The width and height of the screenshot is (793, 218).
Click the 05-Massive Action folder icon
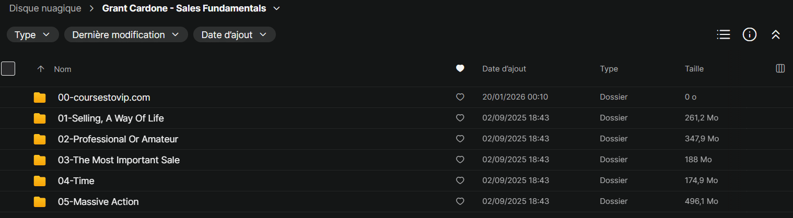coord(40,202)
